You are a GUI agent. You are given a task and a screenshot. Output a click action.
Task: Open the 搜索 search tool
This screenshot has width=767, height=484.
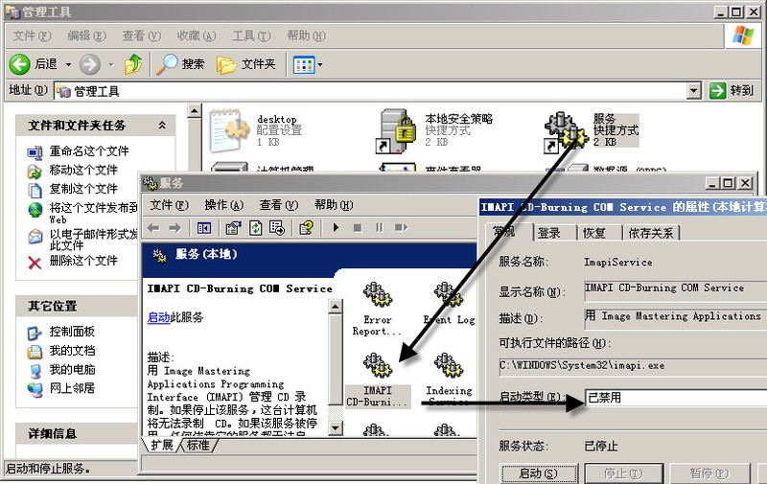tap(180, 64)
